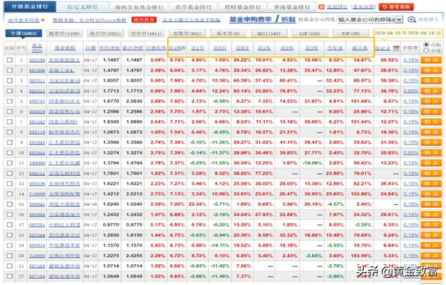Screen dimensions: 446x285
Task: Sort by the 累计净值 column header
Action: click(132, 48)
